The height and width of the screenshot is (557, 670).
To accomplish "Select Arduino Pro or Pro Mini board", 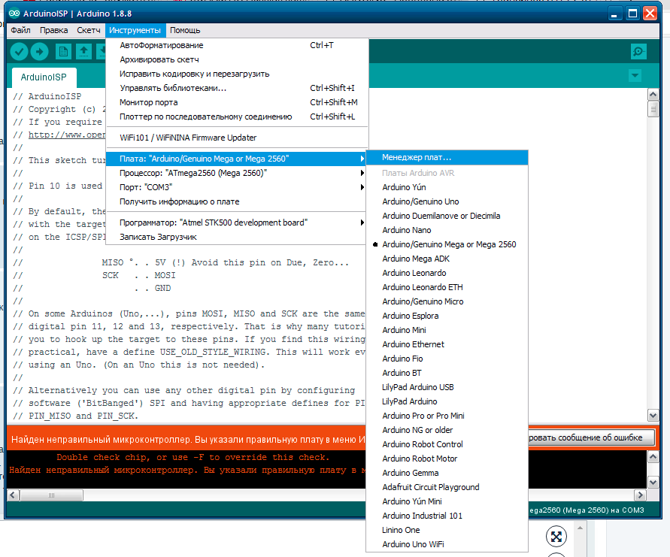I will (447, 416).
